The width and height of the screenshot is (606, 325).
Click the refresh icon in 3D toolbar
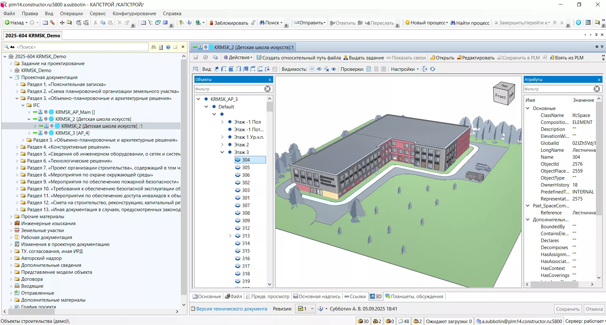[432, 69]
